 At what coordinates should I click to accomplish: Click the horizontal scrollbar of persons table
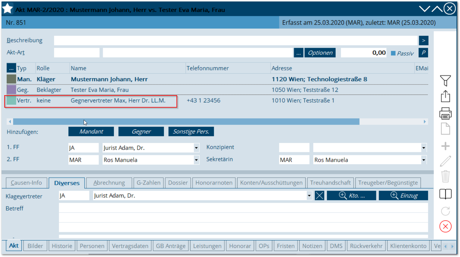click(x=186, y=122)
